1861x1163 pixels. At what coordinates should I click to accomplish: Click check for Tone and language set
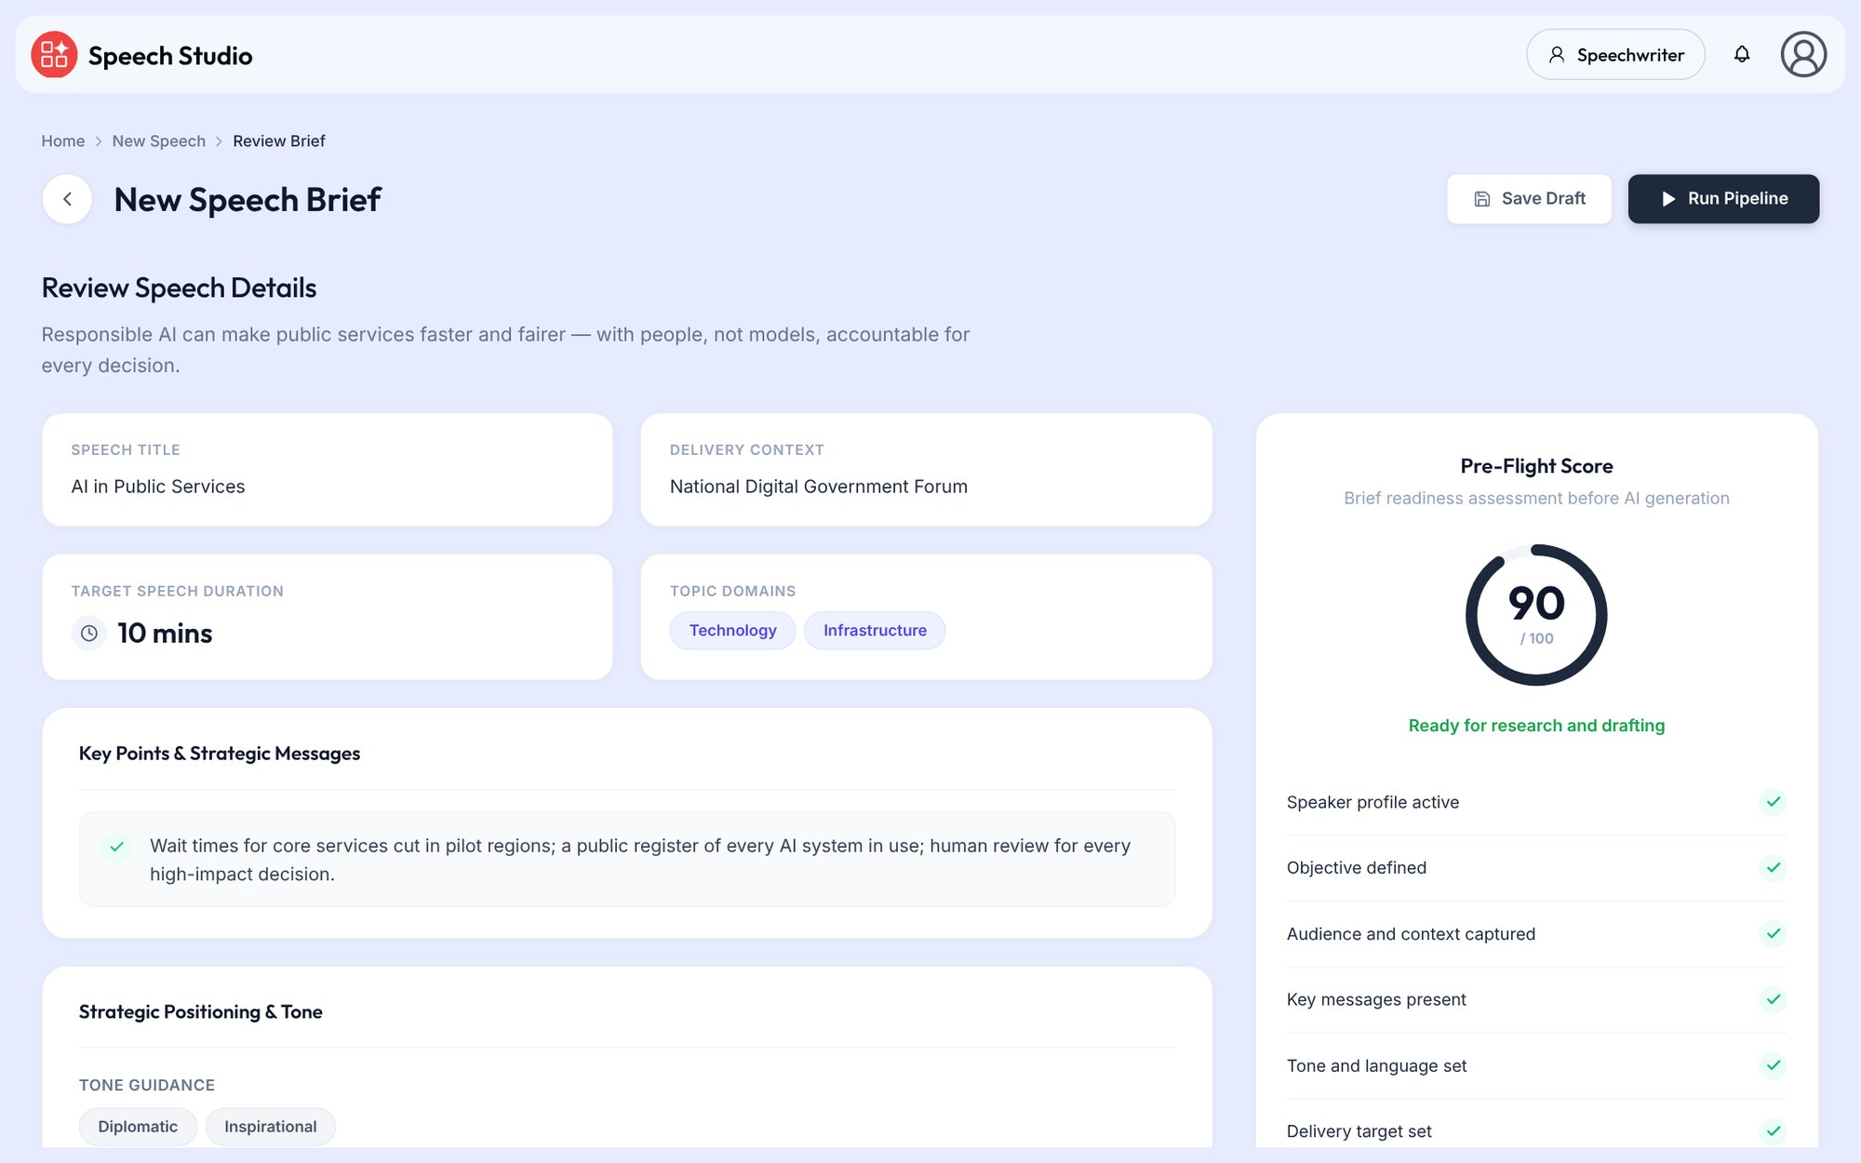[x=1774, y=1065]
